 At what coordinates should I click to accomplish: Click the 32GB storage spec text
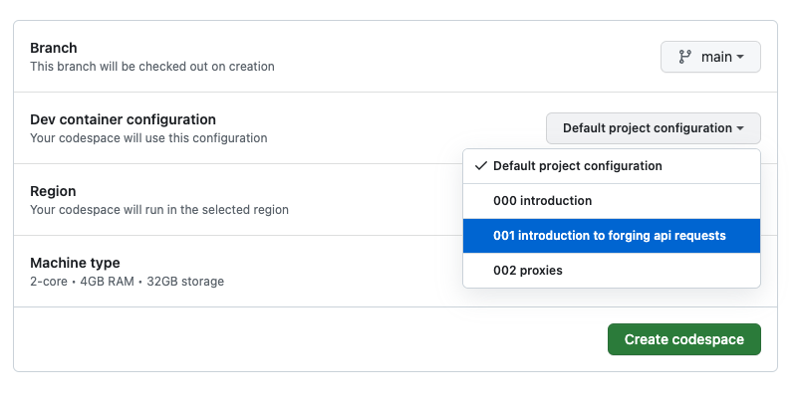pyautogui.click(x=185, y=282)
